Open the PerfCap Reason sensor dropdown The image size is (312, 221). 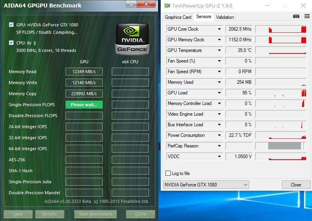tap(219, 146)
